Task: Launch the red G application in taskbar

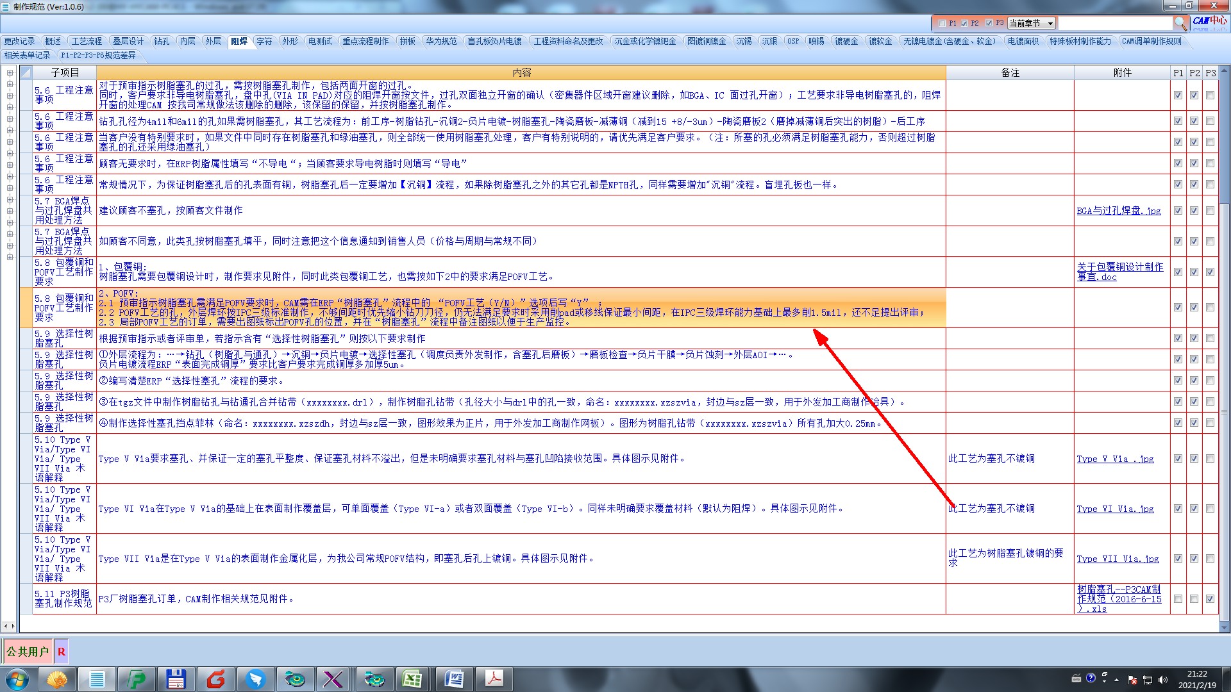Action: (216, 679)
